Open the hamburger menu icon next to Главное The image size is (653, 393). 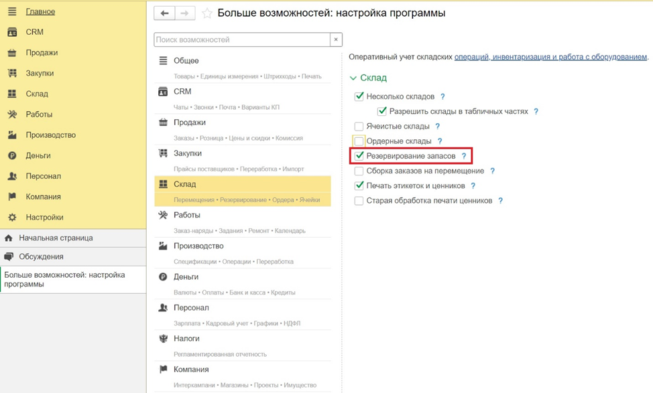click(x=12, y=11)
